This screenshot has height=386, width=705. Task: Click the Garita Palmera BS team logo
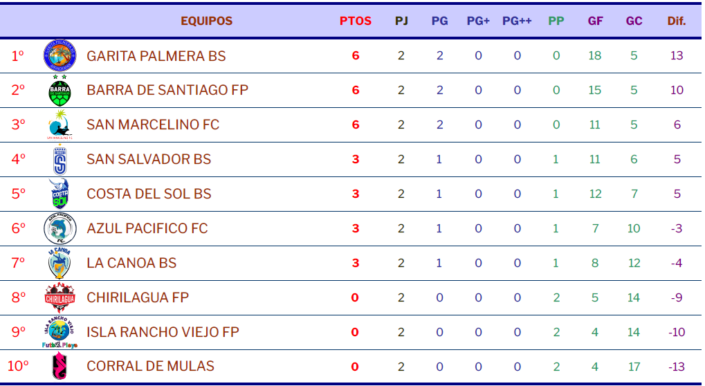(x=59, y=56)
